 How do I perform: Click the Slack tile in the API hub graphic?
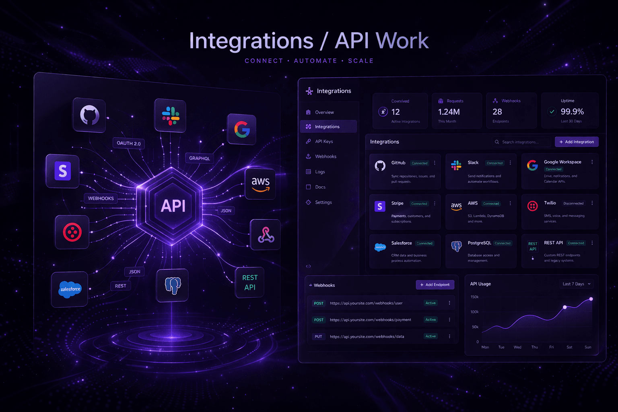point(171,116)
